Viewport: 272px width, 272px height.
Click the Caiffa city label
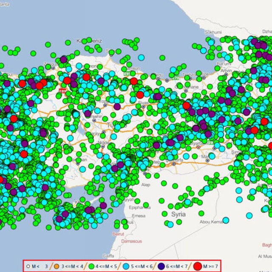coord(108,256)
